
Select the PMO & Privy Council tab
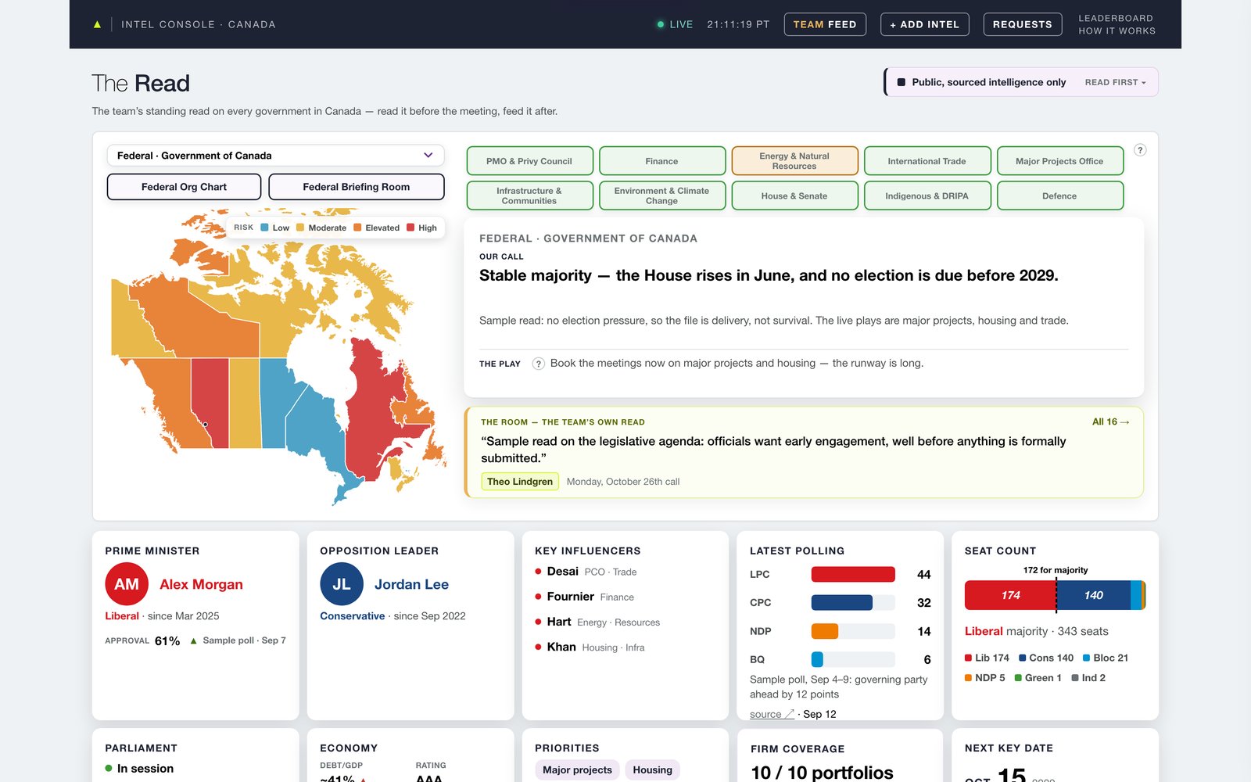pyautogui.click(x=529, y=161)
